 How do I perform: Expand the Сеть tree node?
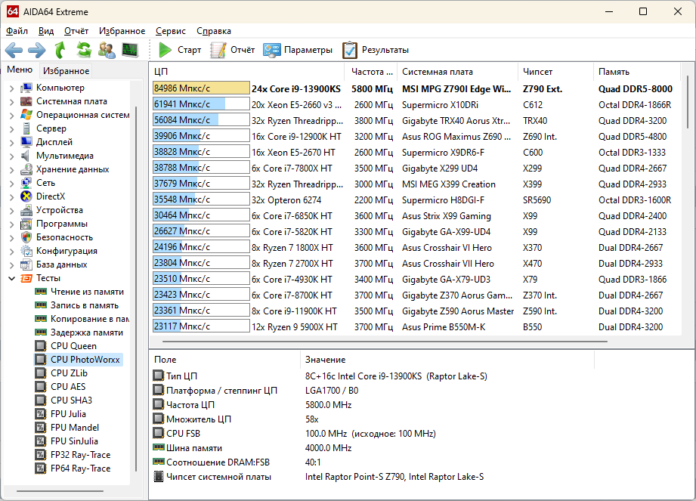click(x=11, y=184)
